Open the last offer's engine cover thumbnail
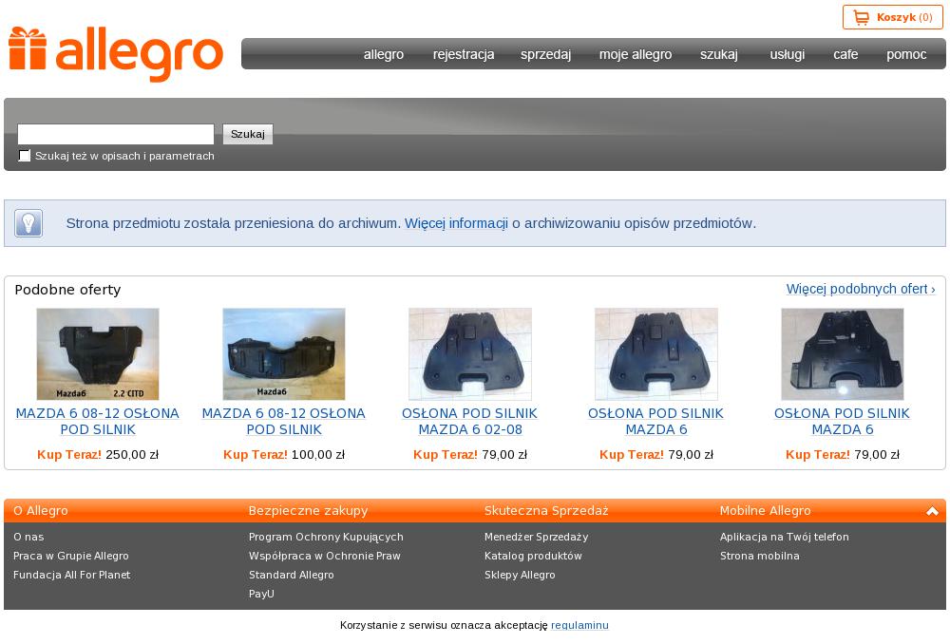This screenshot has height=644, width=950. click(842, 353)
